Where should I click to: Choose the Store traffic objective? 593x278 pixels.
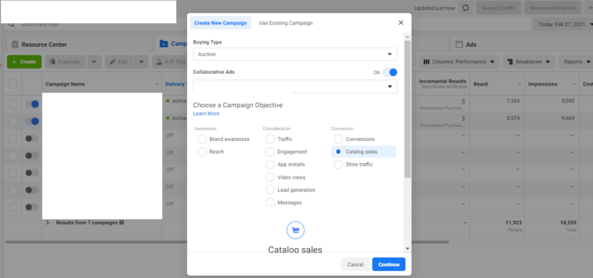point(338,165)
